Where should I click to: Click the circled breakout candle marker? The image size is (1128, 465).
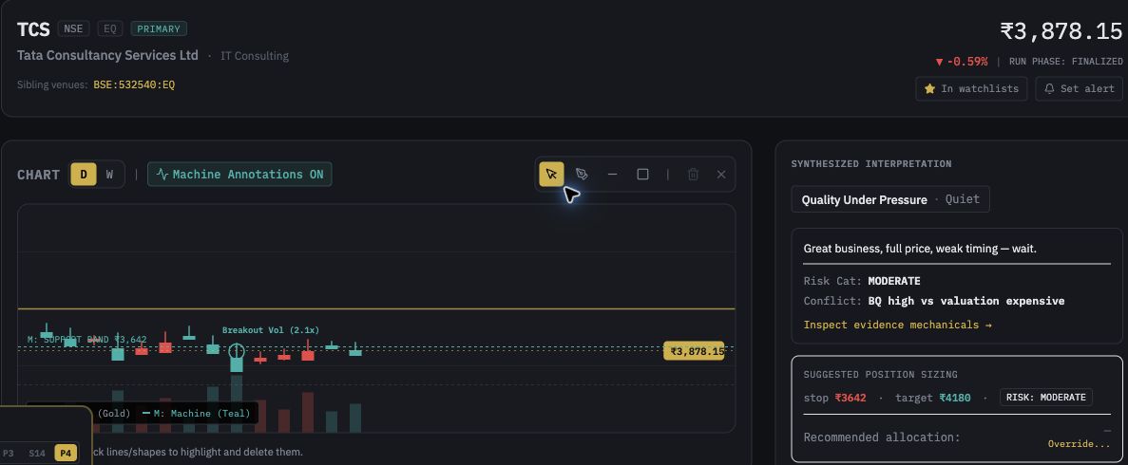[237, 351]
